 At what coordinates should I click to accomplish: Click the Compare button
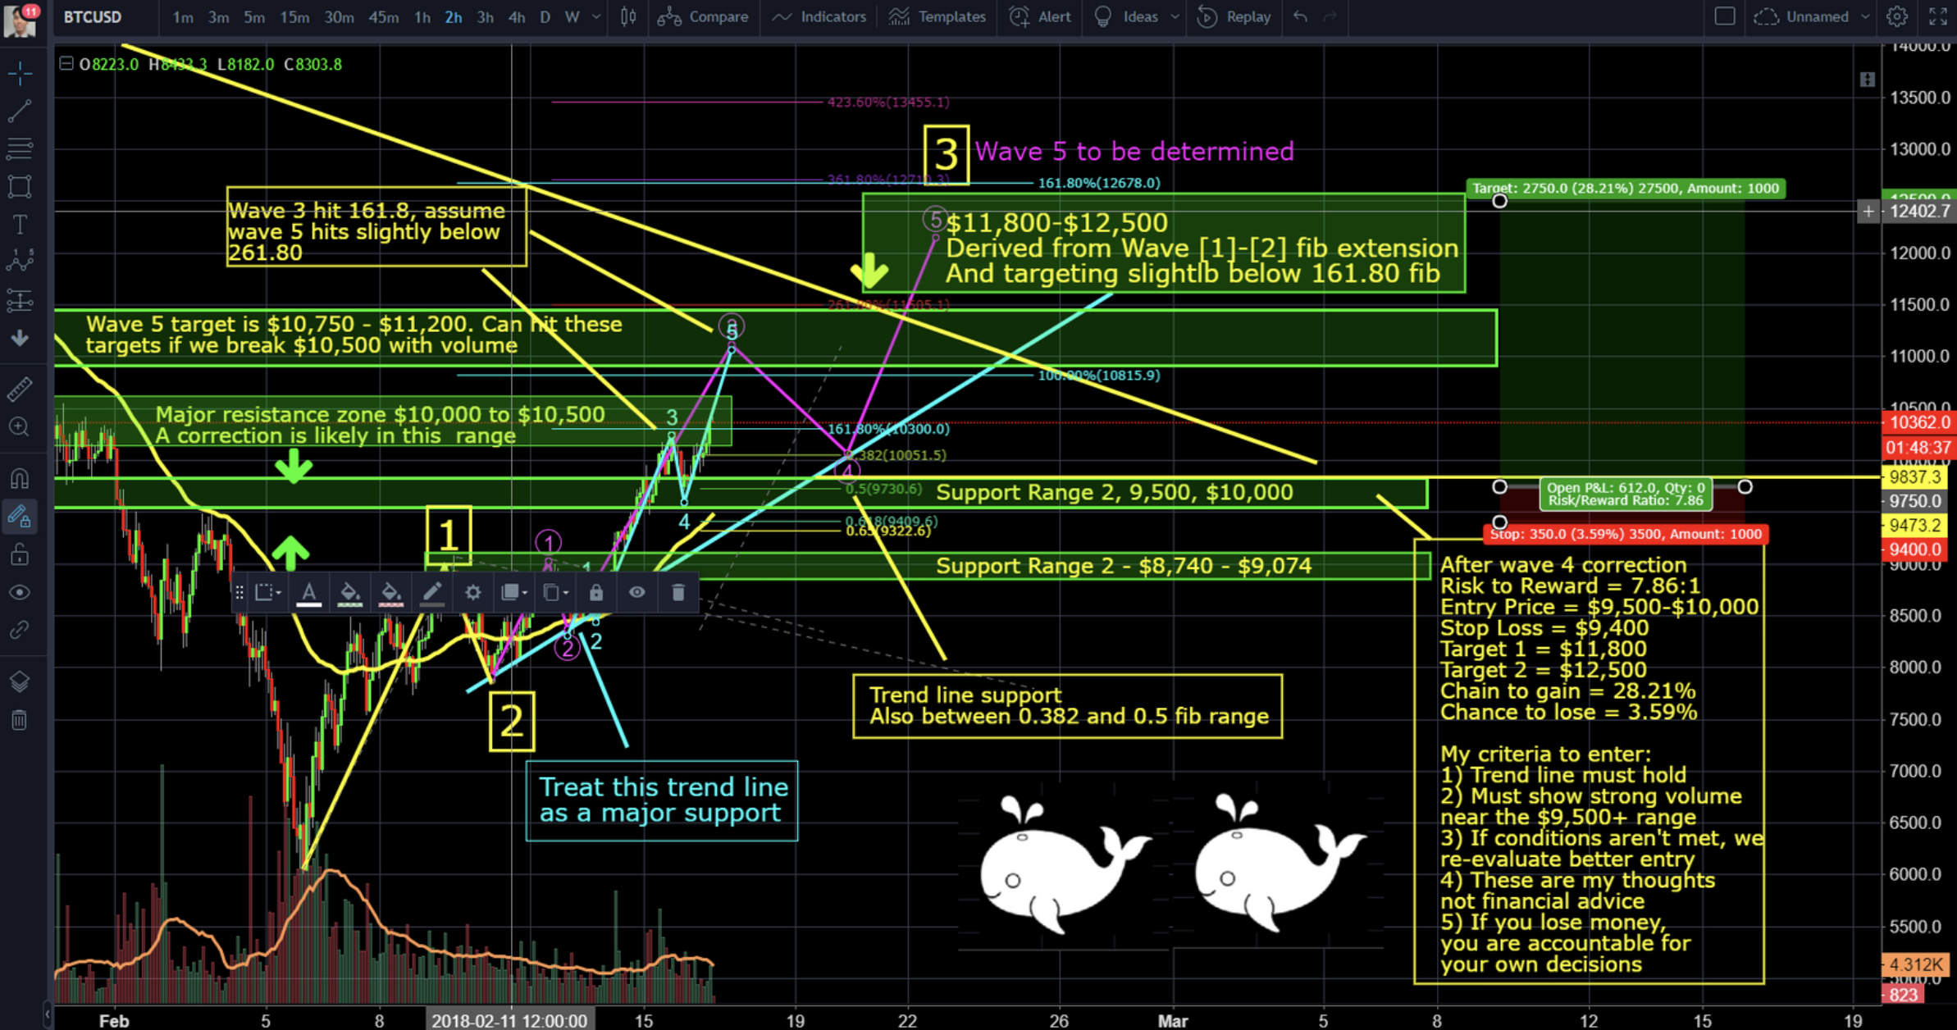[x=703, y=16]
